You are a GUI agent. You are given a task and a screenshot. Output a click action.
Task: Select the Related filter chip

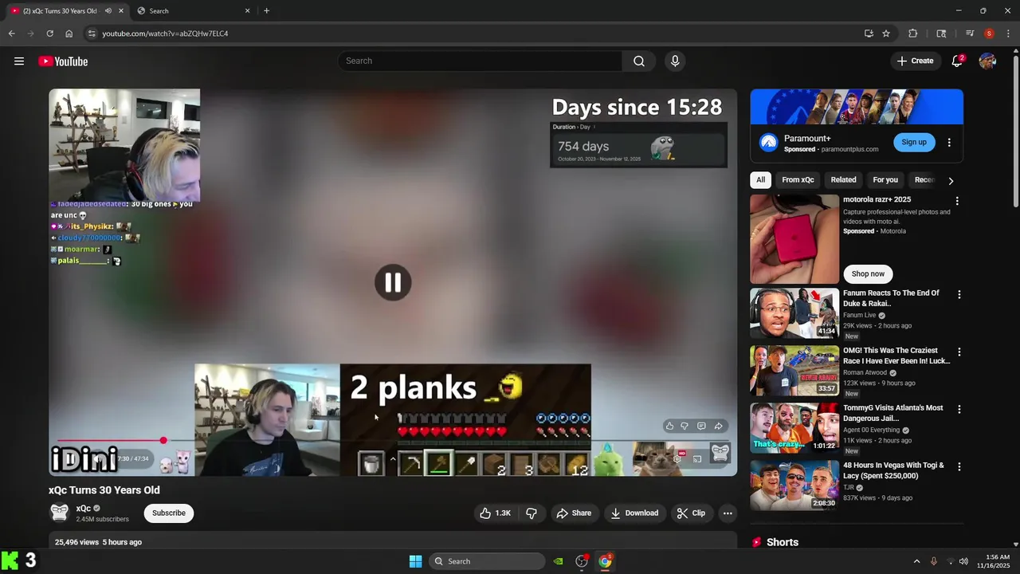click(843, 180)
